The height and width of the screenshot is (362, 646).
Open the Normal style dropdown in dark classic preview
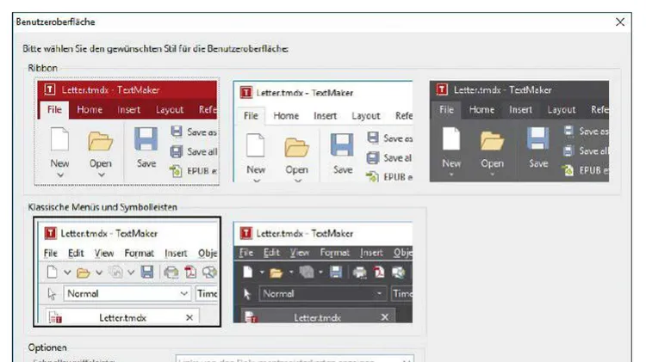point(379,294)
